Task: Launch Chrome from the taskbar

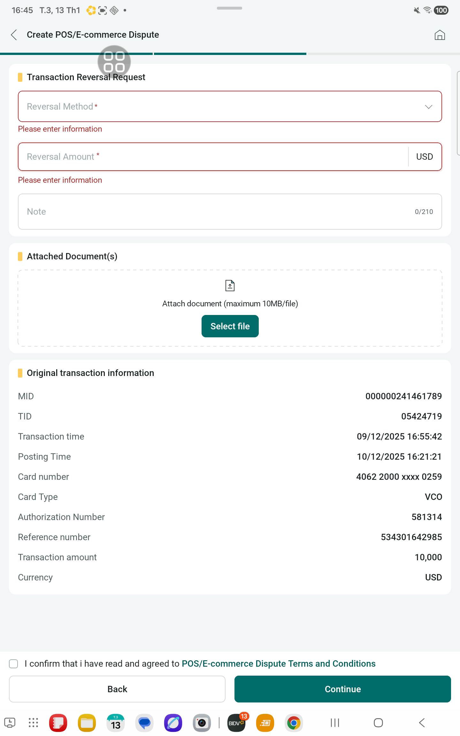Action: point(294,723)
